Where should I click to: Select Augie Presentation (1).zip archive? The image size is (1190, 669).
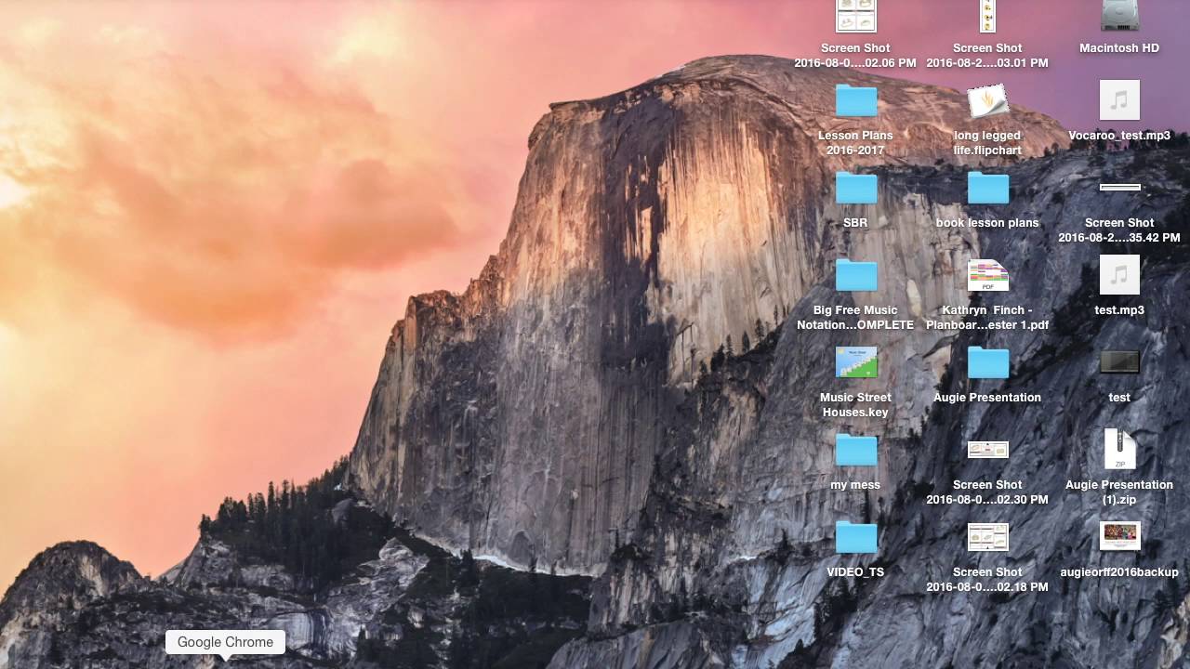(x=1119, y=449)
